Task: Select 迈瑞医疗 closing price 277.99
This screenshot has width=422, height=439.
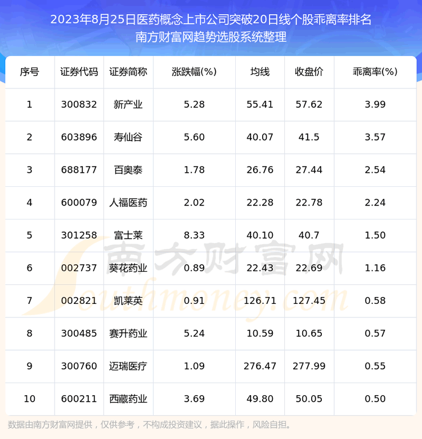Action: click(308, 366)
